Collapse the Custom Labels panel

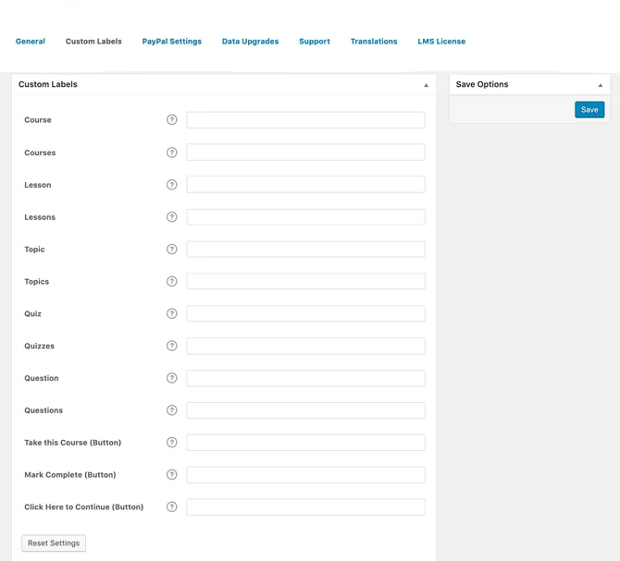(x=426, y=85)
